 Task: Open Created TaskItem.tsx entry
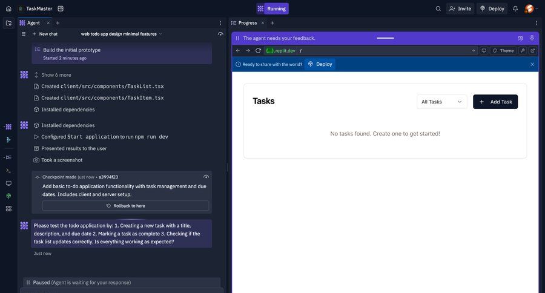click(99, 97)
